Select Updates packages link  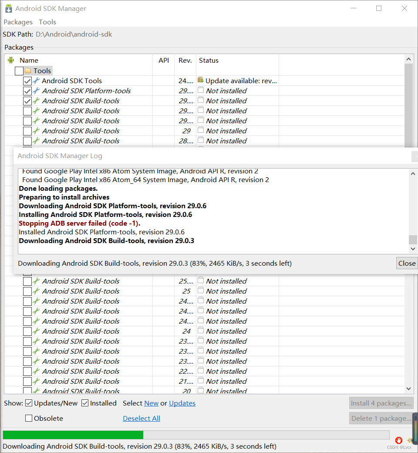pos(182,403)
